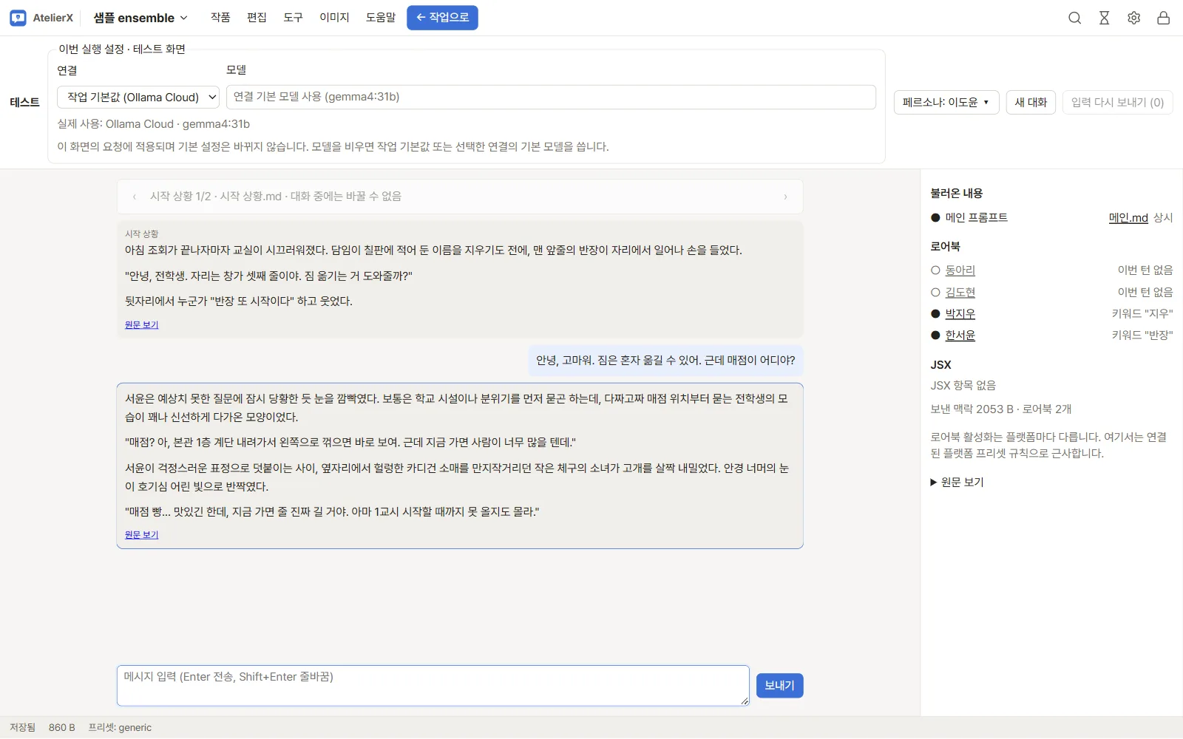Open the 편집 menu
The width and height of the screenshot is (1183, 739).
click(257, 18)
